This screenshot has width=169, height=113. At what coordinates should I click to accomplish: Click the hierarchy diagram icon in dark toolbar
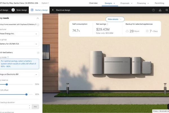[x=160, y=10]
